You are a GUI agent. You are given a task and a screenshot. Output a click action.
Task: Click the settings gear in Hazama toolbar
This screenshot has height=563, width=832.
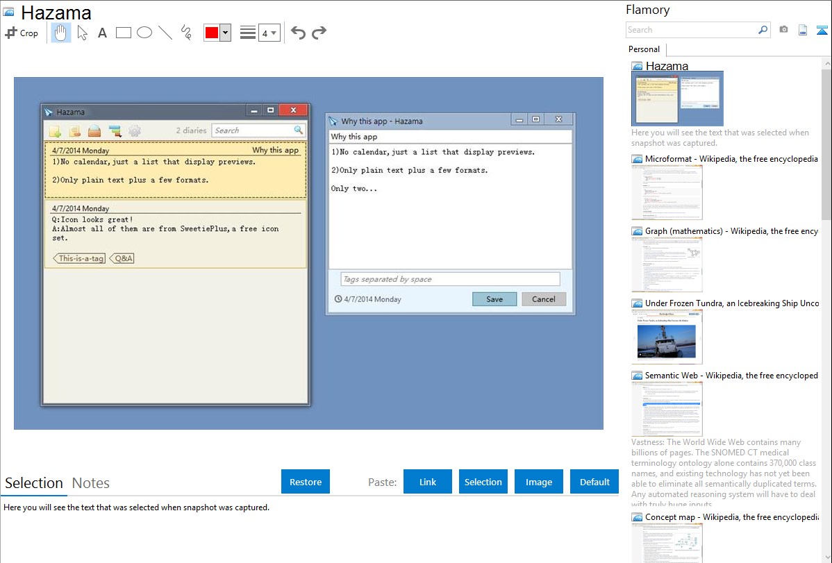135,131
